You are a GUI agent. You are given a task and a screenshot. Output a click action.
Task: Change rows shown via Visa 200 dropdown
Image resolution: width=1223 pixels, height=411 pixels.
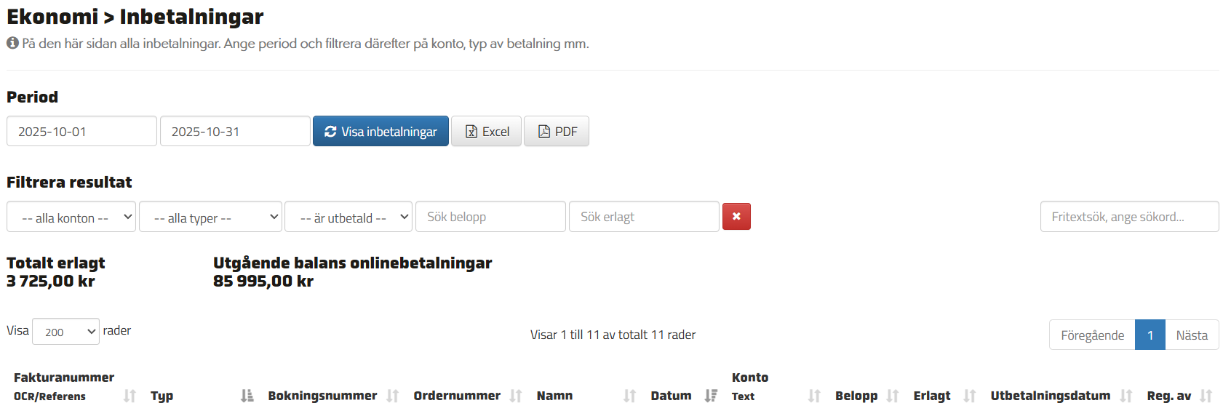point(65,332)
